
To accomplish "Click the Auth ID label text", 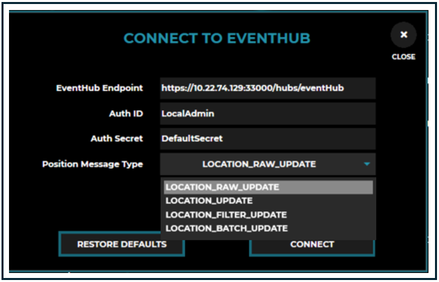I will click(126, 114).
